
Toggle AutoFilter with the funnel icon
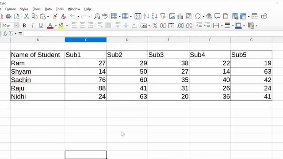[x=163, y=16]
